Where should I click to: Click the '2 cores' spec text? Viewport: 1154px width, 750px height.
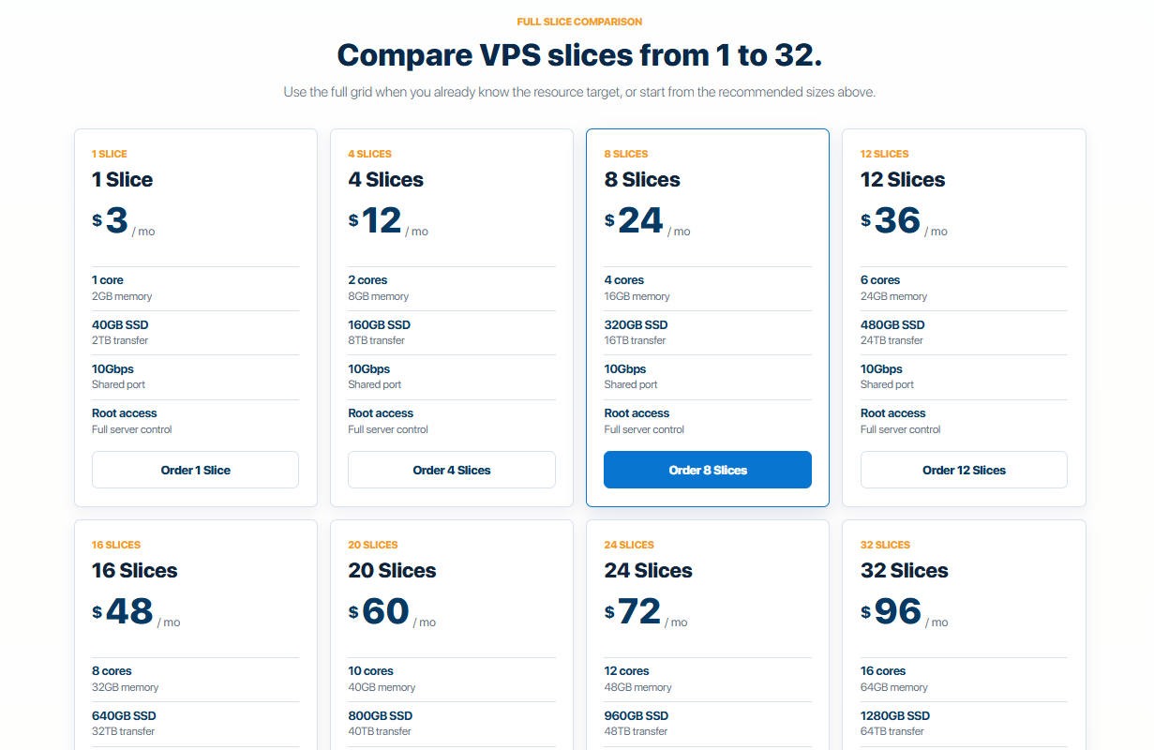367,280
